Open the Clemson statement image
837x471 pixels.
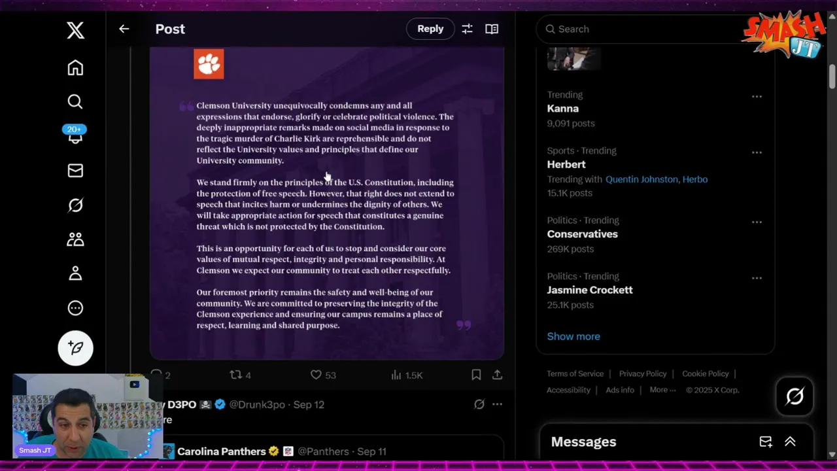pos(327,203)
